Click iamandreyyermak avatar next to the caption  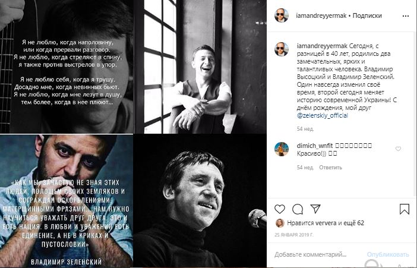pos(282,50)
